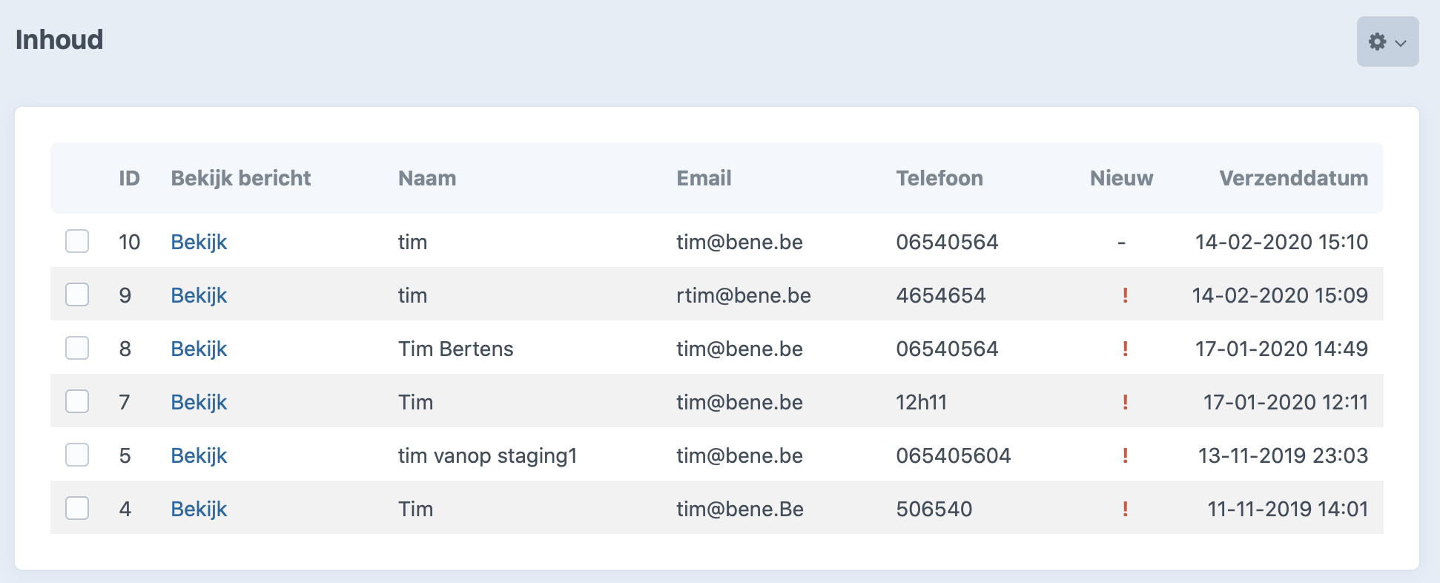
Task: Enable the checkbox for message ID 4
Action: (77, 508)
